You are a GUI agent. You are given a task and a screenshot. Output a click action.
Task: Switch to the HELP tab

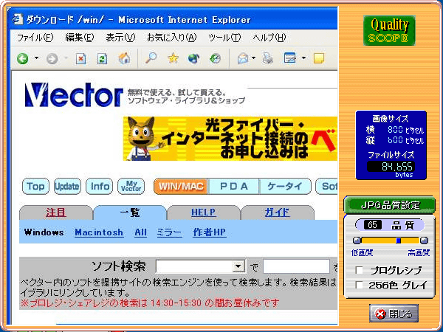point(204,212)
